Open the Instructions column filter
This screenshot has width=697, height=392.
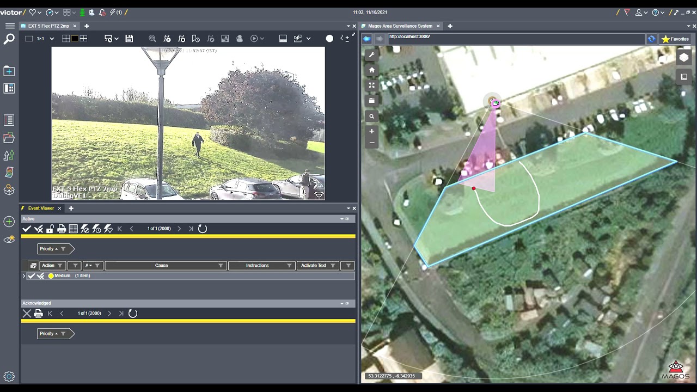pos(289,266)
